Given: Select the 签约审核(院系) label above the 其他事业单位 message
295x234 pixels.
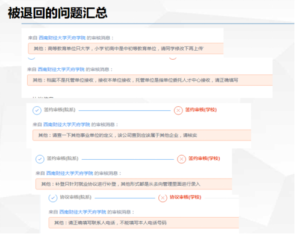Looking at the screenshot, I should (60, 110).
